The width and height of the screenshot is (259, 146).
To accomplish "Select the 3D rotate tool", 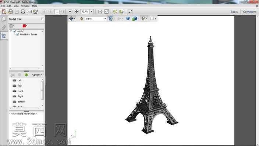I will click(x=71, y=18).
